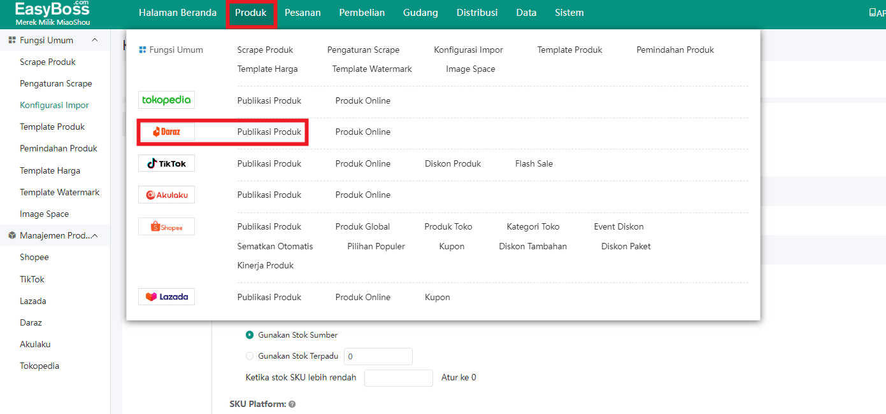Click the Daraz logo in the Produk menu

tap(166, 132)
